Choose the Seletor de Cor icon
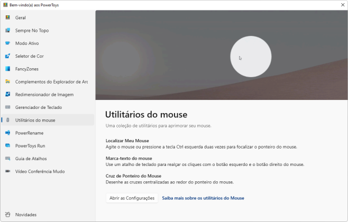 [x=8, y=56]
